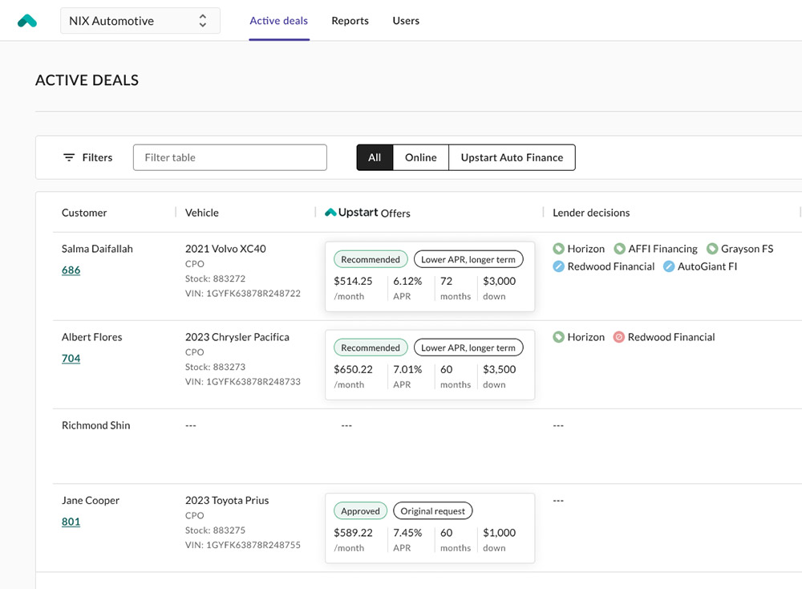
Task: Click the Customer column header
Action: click(84, 213)
